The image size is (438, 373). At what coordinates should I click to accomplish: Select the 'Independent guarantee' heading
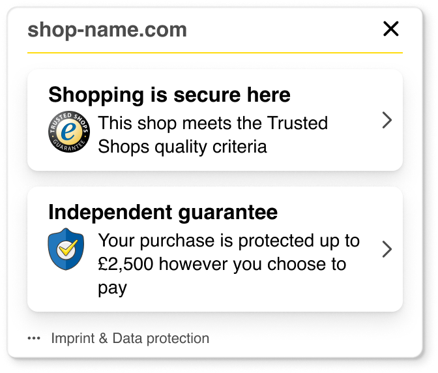[x=163, y=212]
